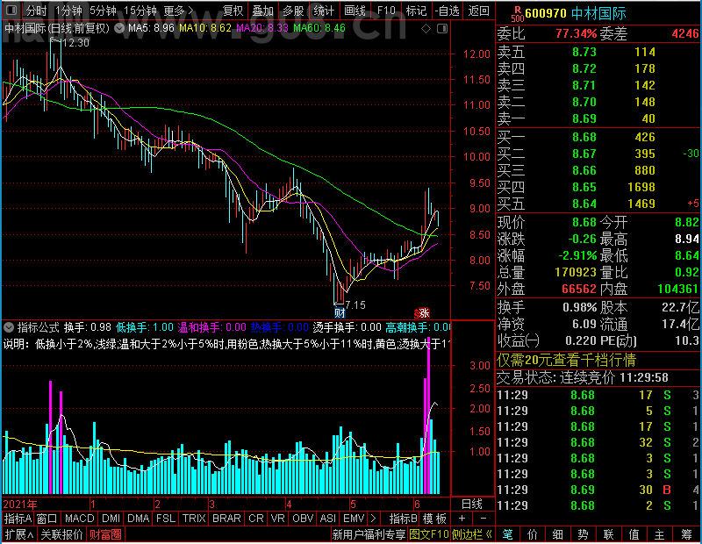This screenshot has height=544, width=702.
Task: Expand the indicator formula dropdown arrow
Action: [9, 327]
